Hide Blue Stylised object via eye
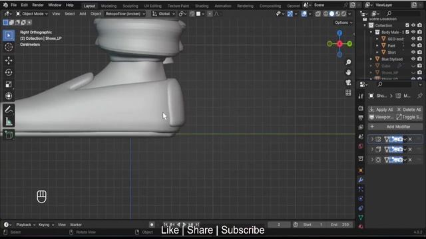 click(413, 59)
